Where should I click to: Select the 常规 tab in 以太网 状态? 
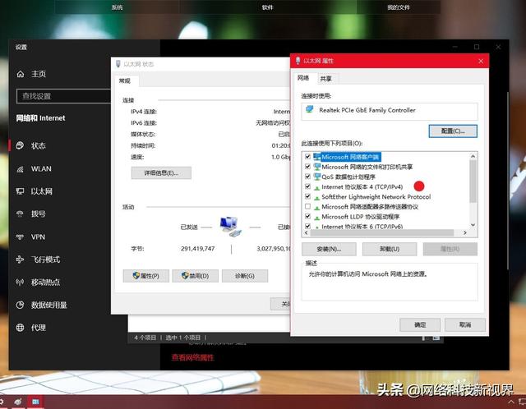coord(124,80)
